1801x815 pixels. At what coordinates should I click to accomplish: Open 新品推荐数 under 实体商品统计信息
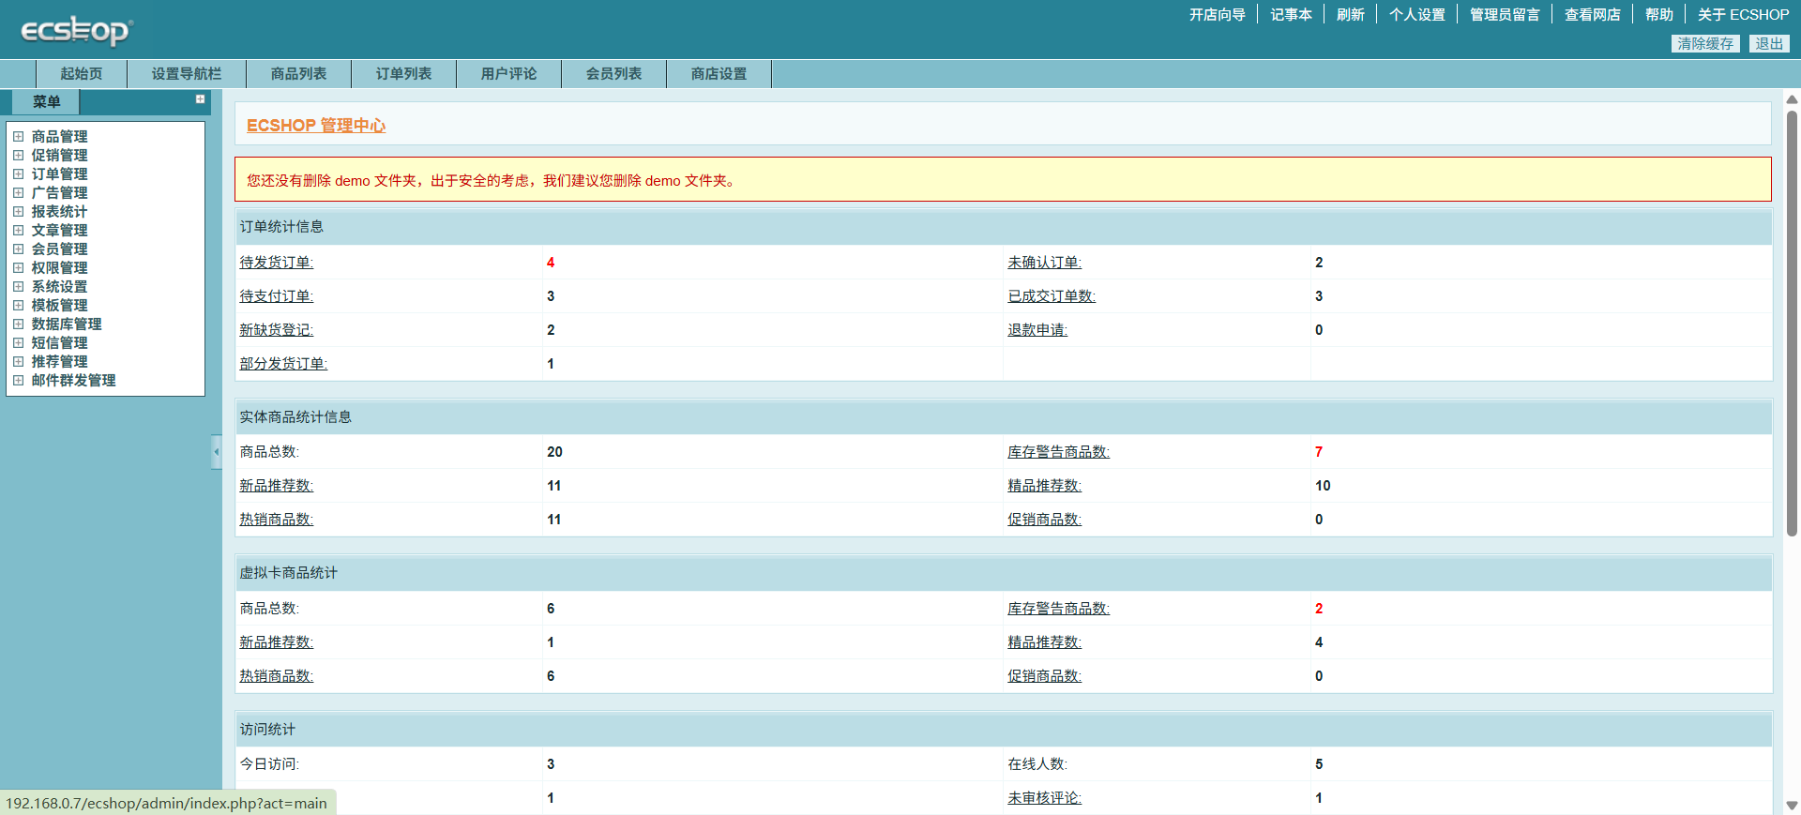click(x=277, y=486)
